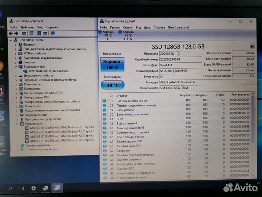Open Task View on the taskbar
262x197 pixels.
pos(21,189)
